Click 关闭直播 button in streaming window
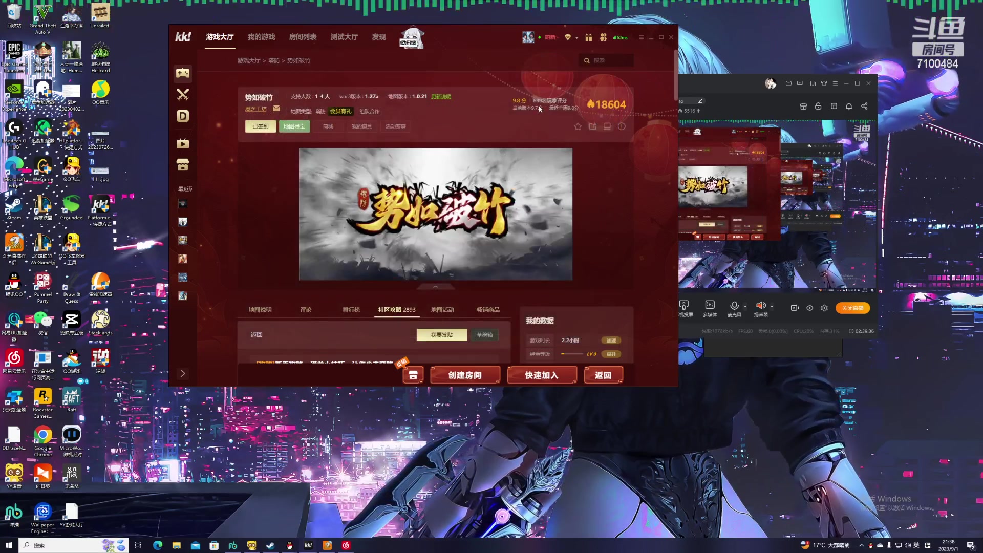 coord(852,308)
